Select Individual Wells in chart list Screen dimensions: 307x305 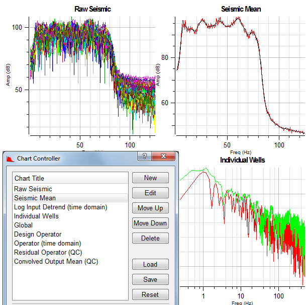point(70,216)
